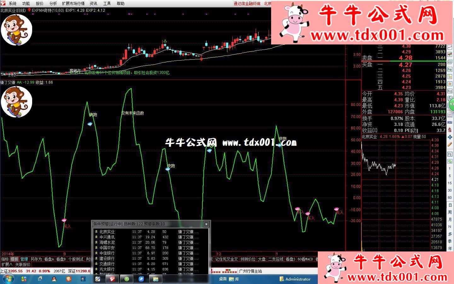Click the red S icon in sidebar

tap(450, 130)
